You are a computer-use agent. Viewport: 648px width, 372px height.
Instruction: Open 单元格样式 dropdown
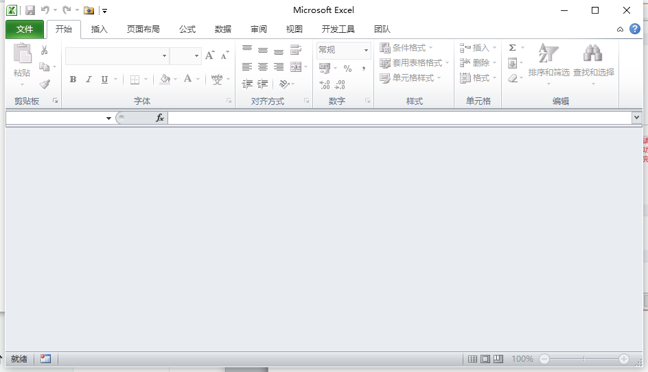pyautogui.click(x=410, y=78)
